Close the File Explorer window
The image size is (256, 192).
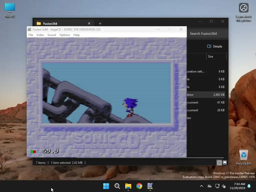coord(223,21)
